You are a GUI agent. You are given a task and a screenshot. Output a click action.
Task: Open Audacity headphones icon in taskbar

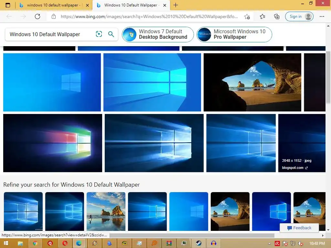click(213, 243)
